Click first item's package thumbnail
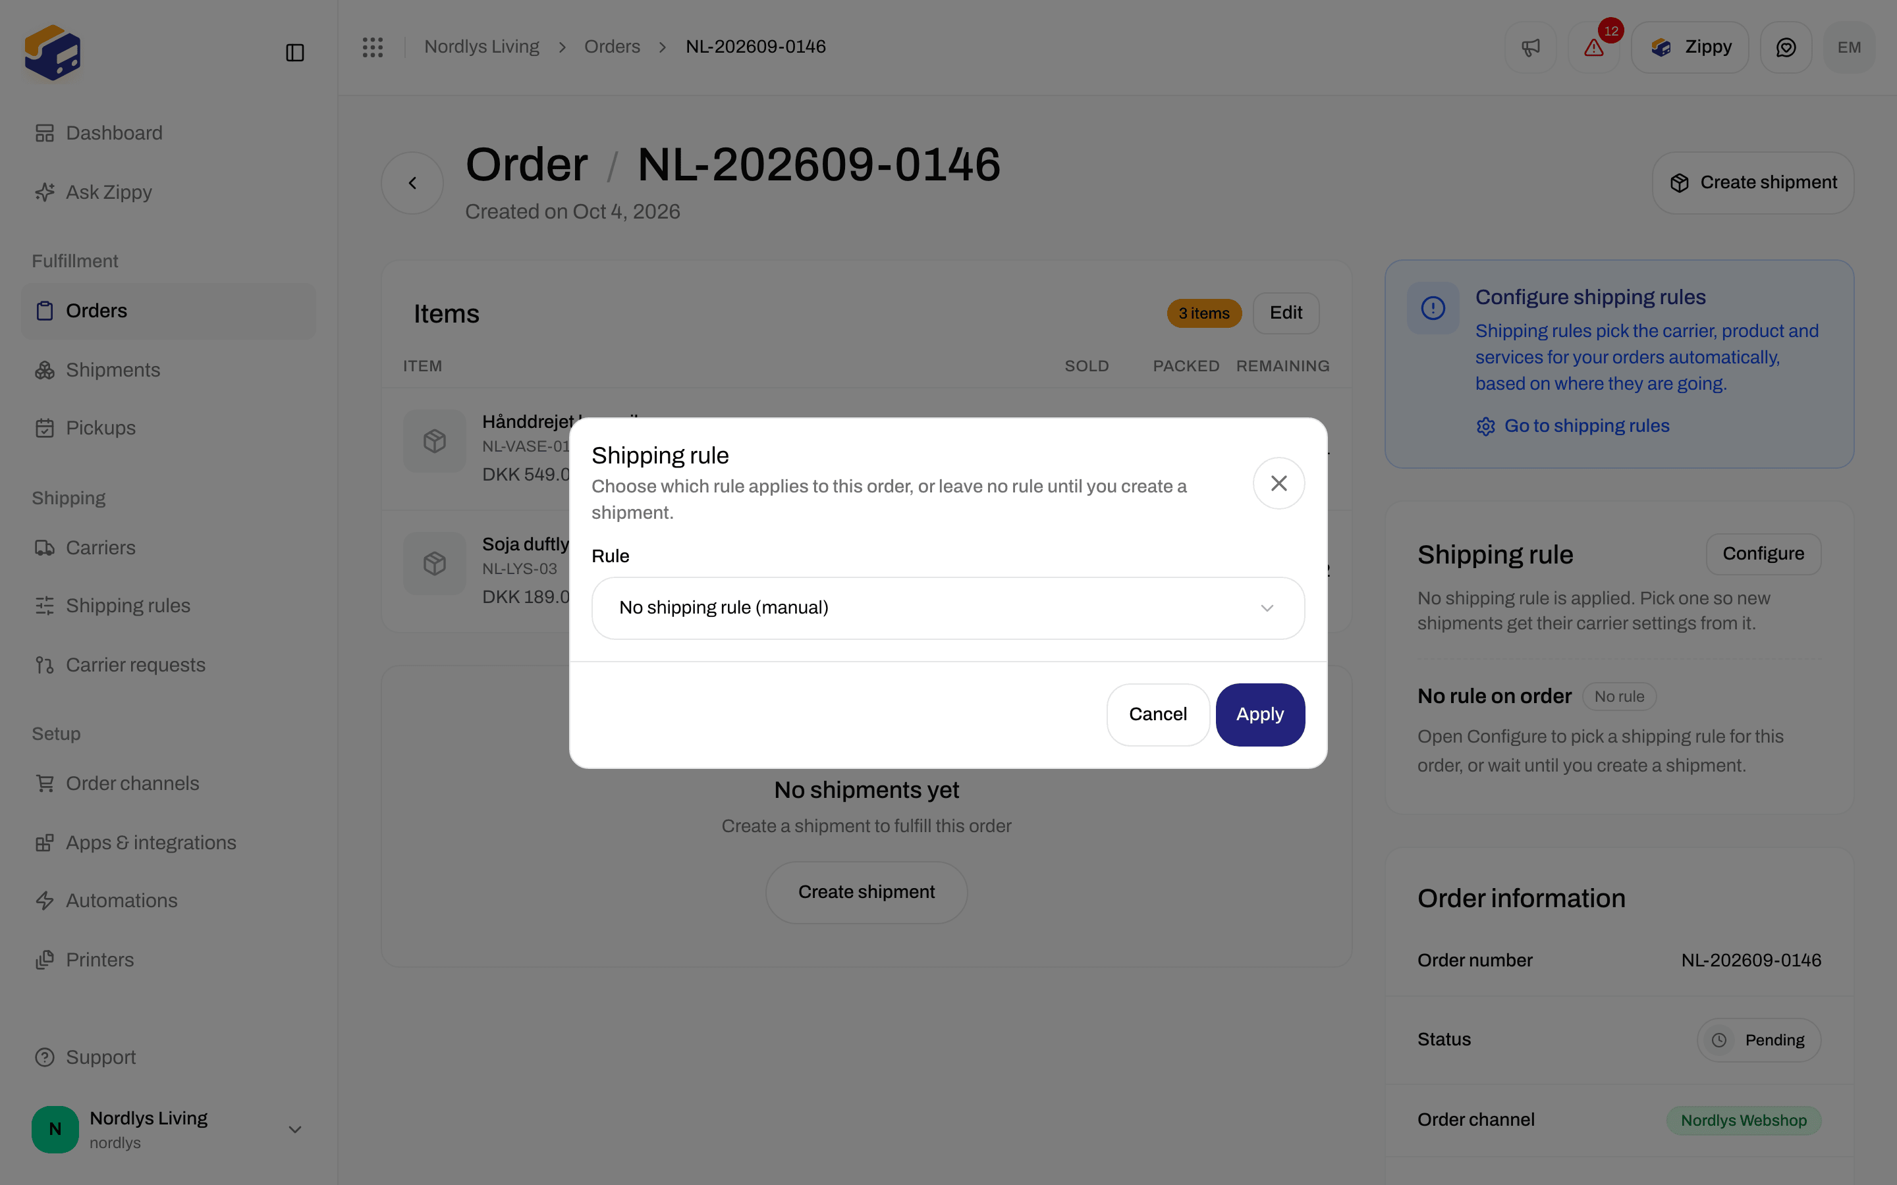The width and height of the screenshot is (1897, 1185). click(434, 441)
